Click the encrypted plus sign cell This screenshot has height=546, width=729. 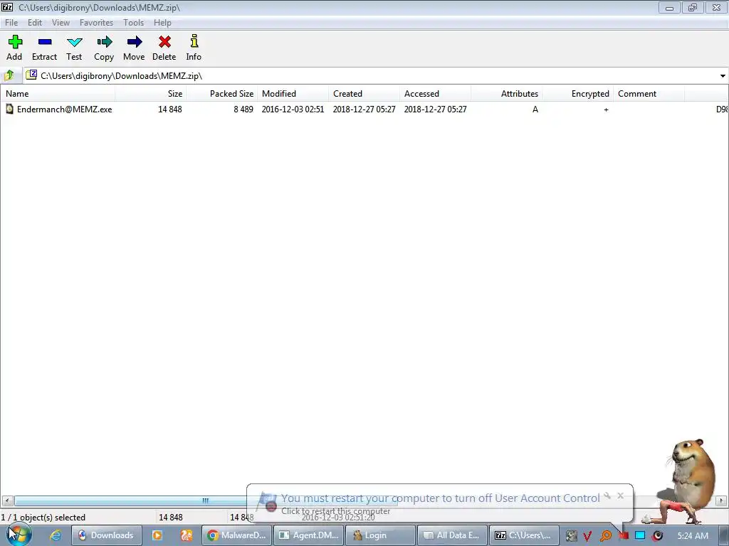(x=606, y=109)
